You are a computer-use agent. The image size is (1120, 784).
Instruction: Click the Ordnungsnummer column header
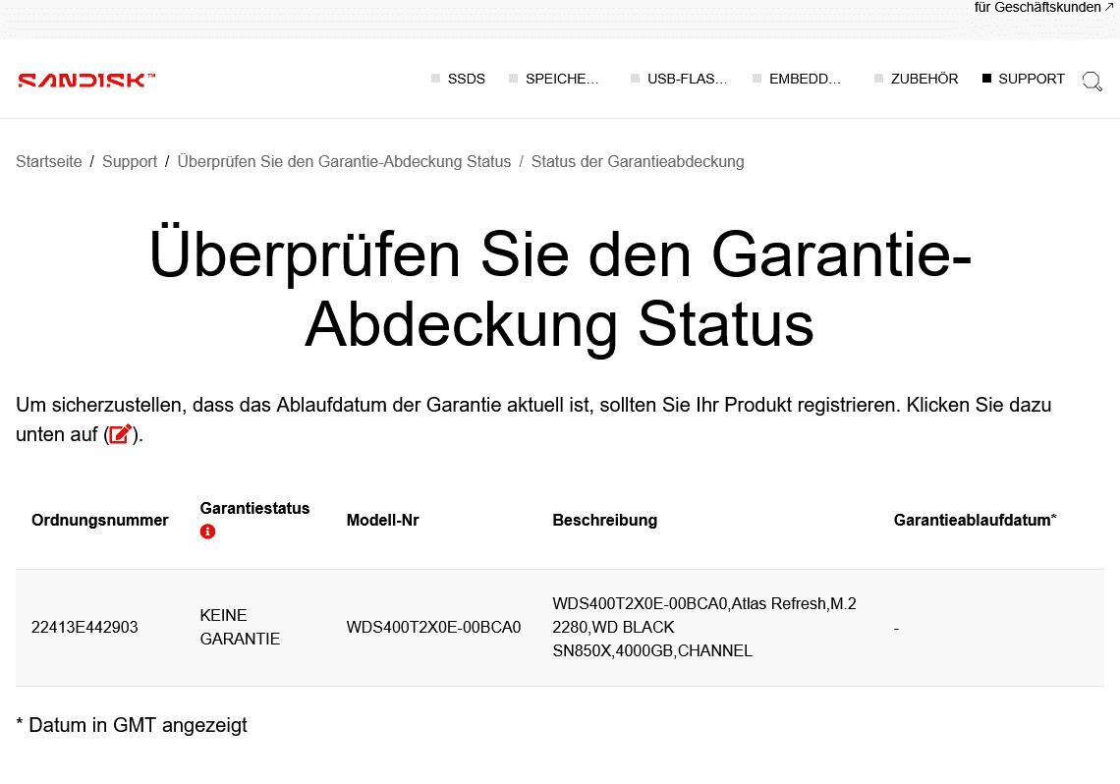pyautogui.click(x=100, y=520)
